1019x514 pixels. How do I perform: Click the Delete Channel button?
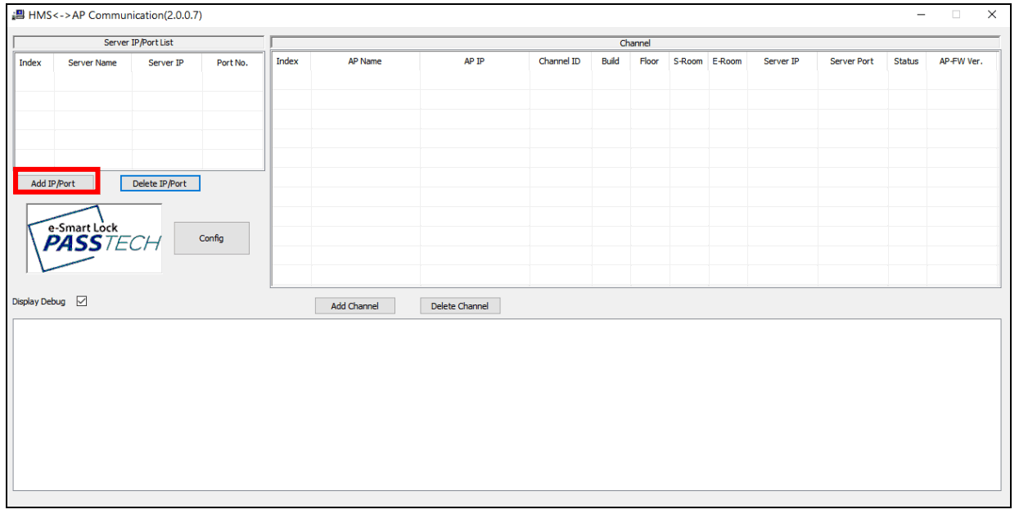coord(460,306)
